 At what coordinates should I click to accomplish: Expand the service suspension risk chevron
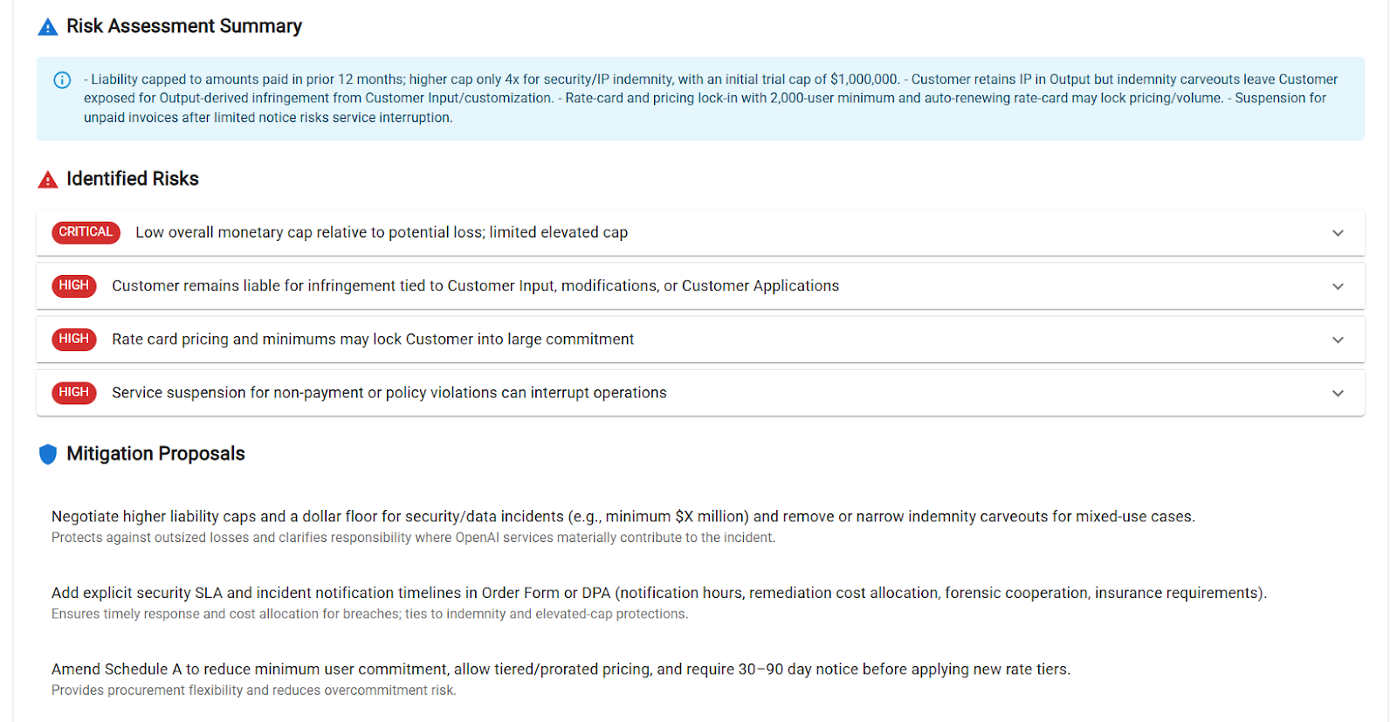[x=1338, y=393]
